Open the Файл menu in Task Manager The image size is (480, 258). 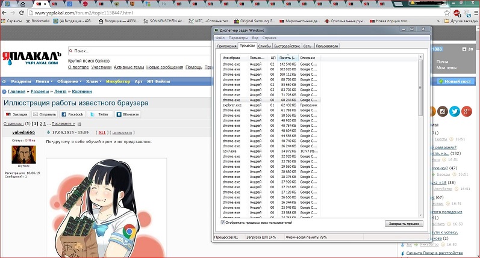click(220, 38)
